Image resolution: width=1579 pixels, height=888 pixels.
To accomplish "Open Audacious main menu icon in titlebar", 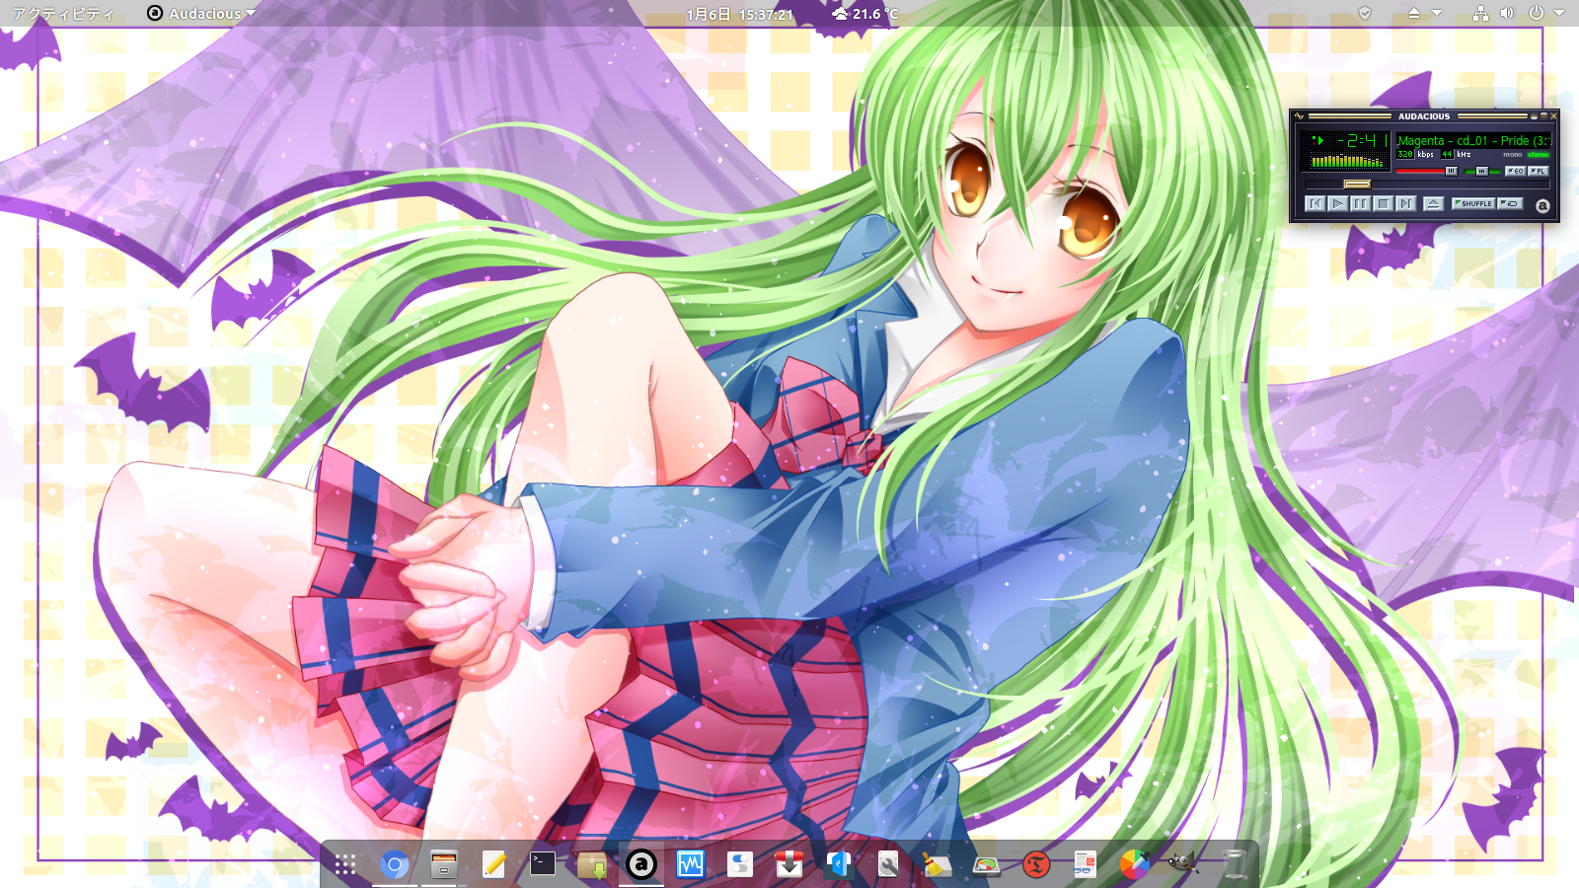I will (x=1299, y=116).
